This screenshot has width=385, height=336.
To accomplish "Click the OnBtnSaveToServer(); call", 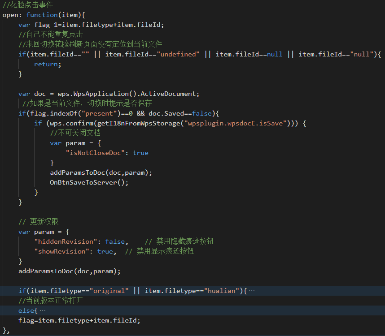I will pos(89,183).
